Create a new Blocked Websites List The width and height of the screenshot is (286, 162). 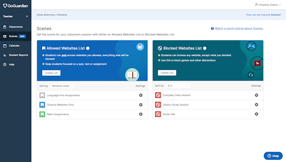click(x=167, y=73)
